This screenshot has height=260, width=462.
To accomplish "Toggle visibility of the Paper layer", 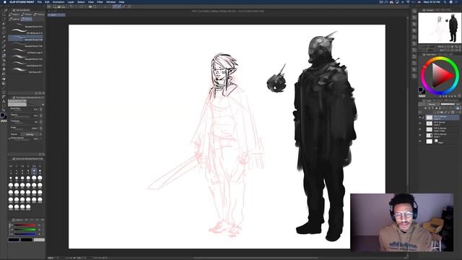I will (420, 142).
